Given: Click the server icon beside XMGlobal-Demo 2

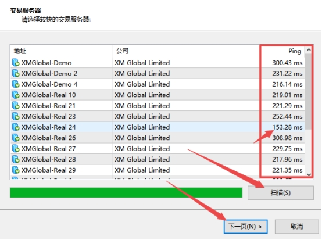Looking at the screenshot, I should (x=16, y=73).
